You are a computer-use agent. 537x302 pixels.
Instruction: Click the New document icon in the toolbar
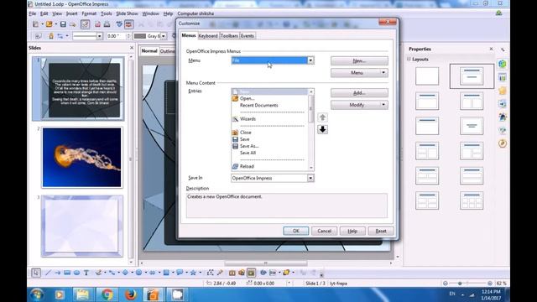(x=35, y=24)
